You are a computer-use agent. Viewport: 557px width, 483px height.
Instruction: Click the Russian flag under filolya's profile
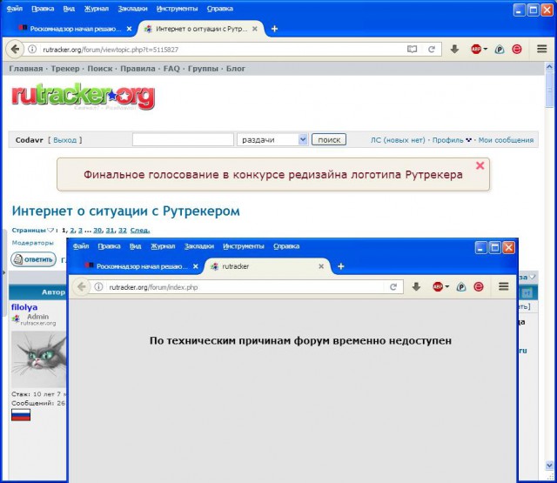pyautogui.click(x=21, y=415)
